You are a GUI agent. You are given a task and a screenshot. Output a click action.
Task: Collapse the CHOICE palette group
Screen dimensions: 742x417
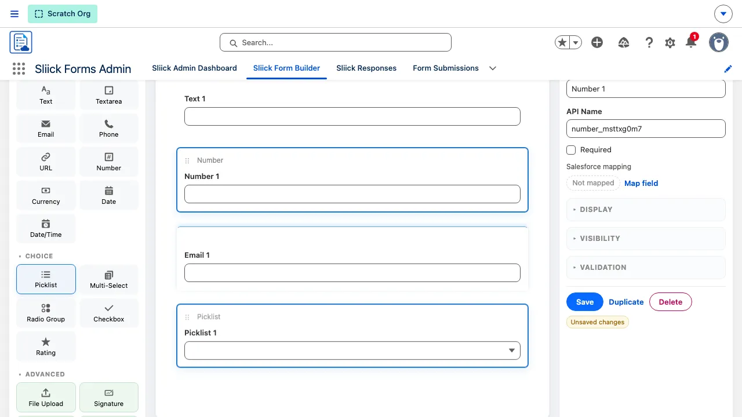coord(36,256)
